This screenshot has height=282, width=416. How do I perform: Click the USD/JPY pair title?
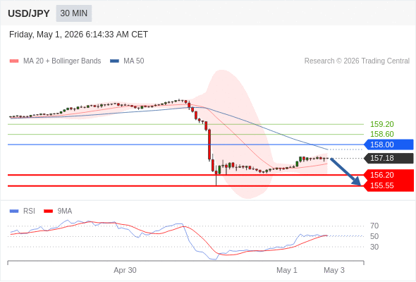[x=29, y=13]
